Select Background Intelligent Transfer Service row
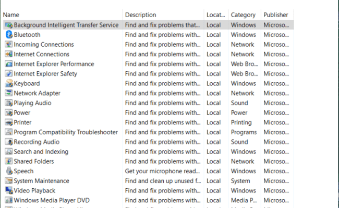339x208 pixels. [x=66, y=25]
